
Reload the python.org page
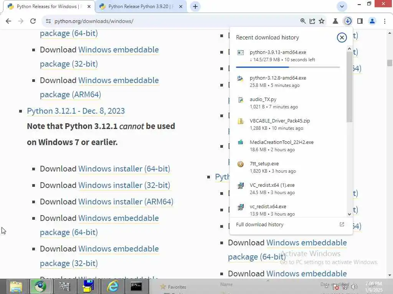33,21
